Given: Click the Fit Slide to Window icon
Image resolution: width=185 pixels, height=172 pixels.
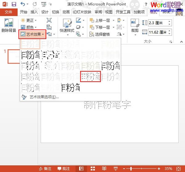Looking at the screenshot, I should 179,169.
